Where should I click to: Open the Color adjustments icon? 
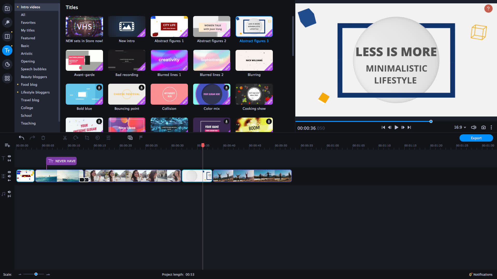[x=98, y=138]
